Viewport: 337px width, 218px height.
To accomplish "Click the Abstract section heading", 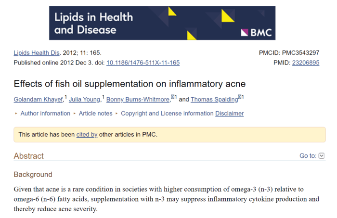I will [x=28, y=156].
